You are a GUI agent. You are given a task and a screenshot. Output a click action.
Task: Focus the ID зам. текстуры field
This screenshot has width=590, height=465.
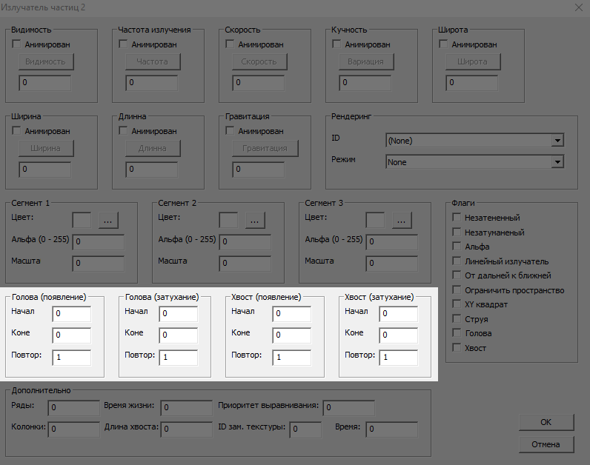click(x=305, y=429)
